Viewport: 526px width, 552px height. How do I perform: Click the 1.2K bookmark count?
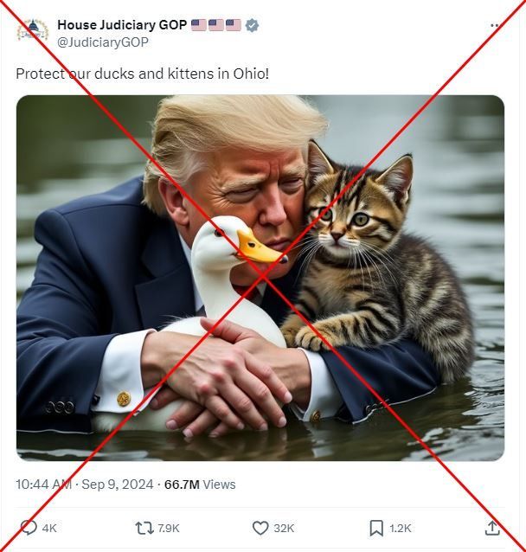pyautogui.click(x=401, y=528)
